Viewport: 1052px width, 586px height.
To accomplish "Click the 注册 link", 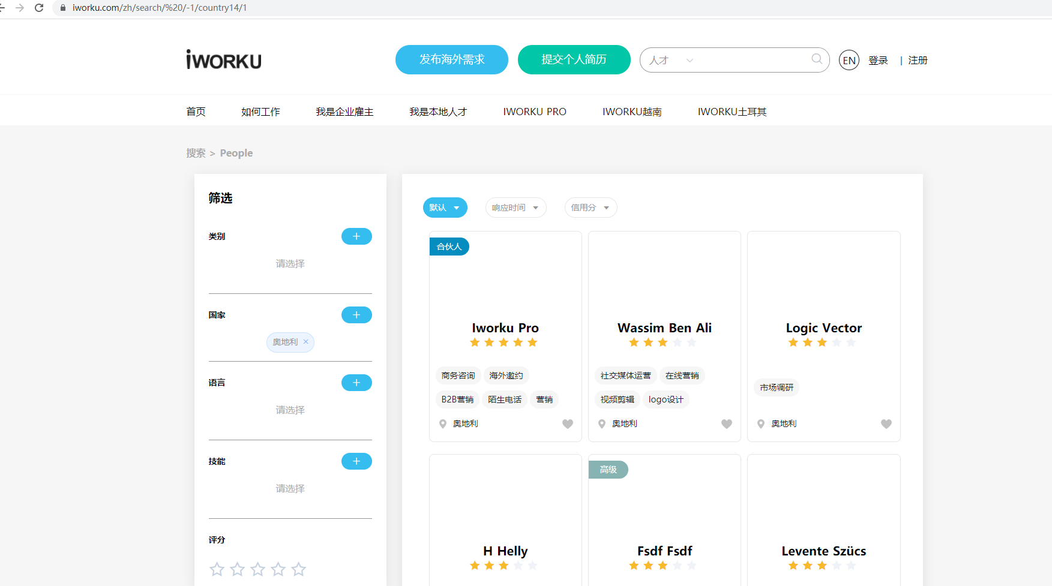I will tap(918, 60).
